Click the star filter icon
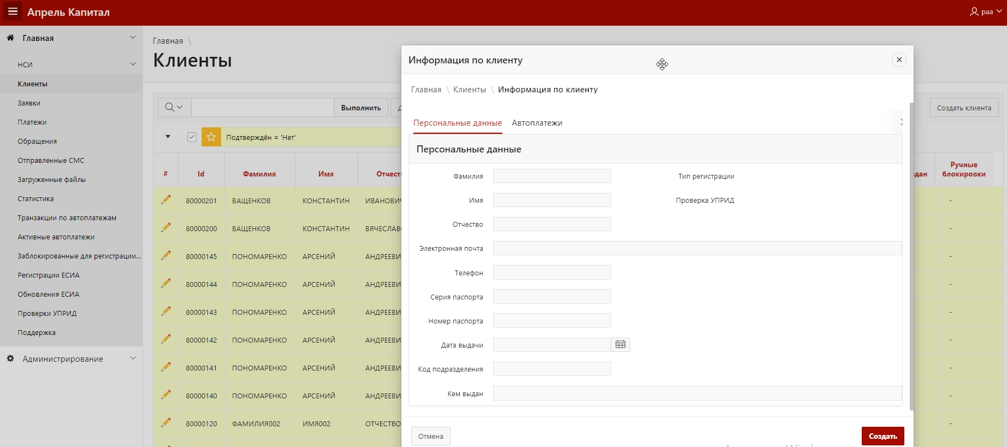 pyautogui.click(x=211, y=137)
